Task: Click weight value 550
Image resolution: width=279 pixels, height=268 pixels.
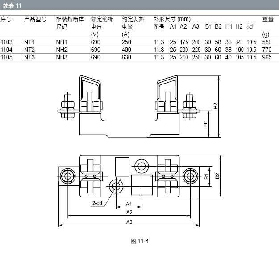Action: [x=267, y=42]
